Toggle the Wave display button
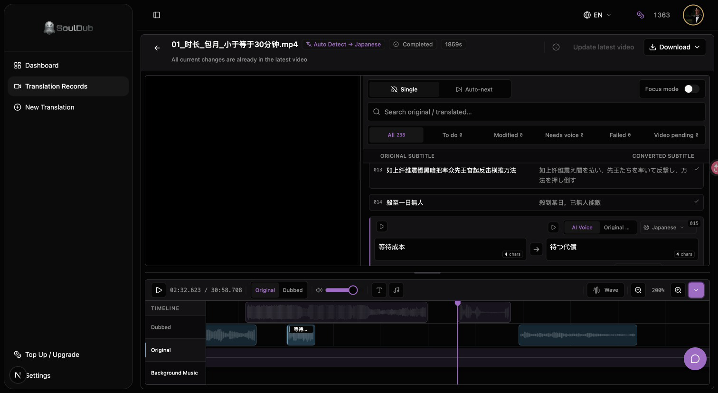This screenshot has height=393, width=718. 606,290
